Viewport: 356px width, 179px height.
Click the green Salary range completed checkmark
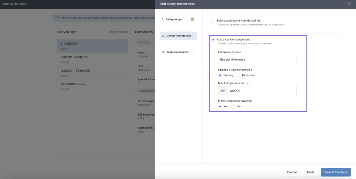pos(192,19)
